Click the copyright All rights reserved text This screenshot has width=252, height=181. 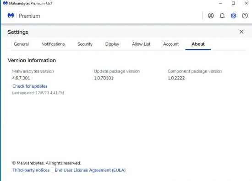coord(46,163)
